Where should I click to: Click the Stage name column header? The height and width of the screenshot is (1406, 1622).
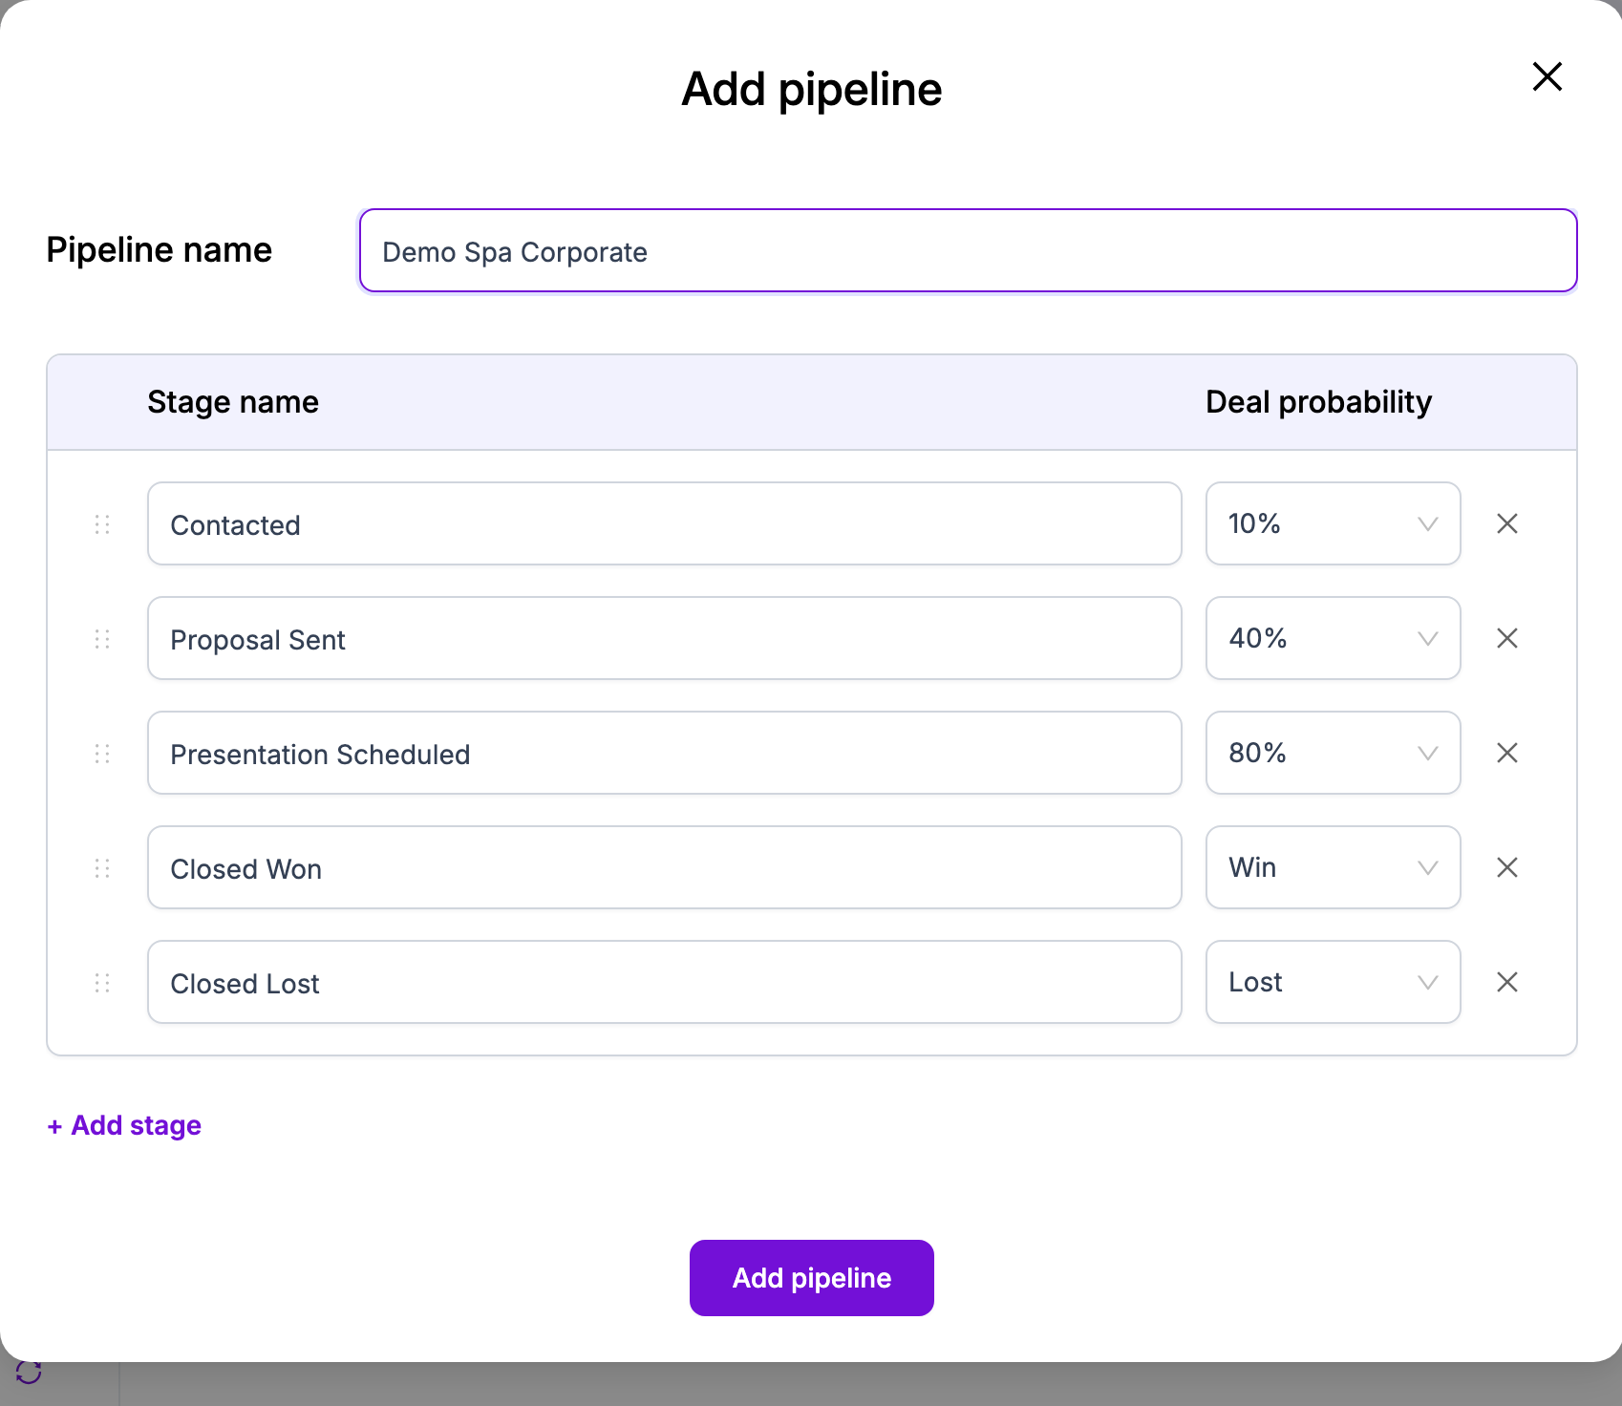click(x=233, y=402)
